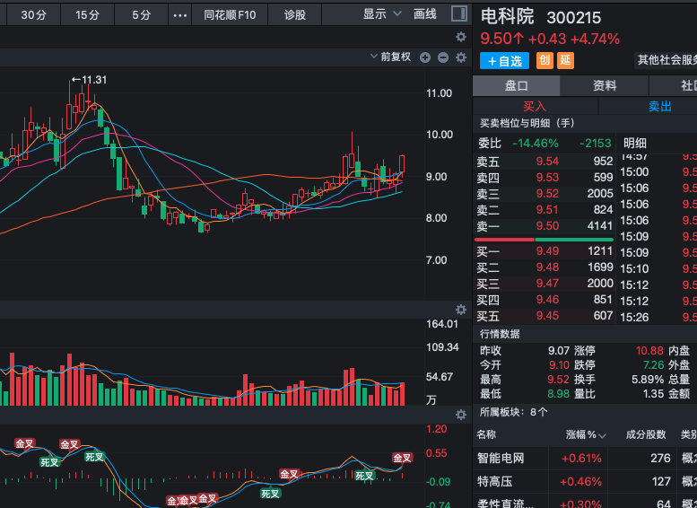Select 买五 price 9.45
Viewport: 697px width, 508px height.
547,316
